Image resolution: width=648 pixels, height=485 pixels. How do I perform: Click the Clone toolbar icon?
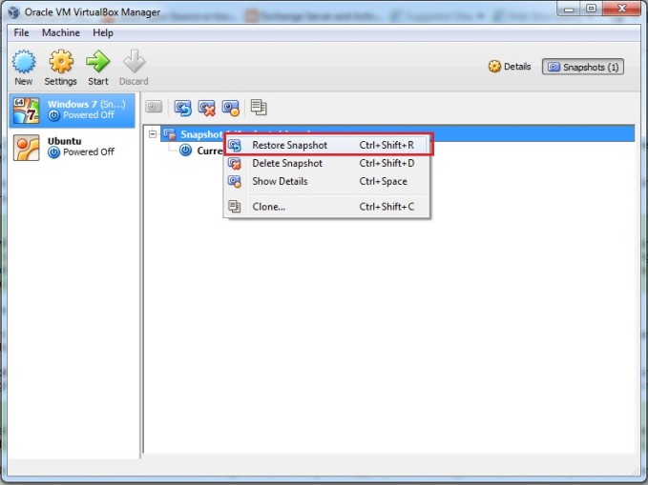[x=259, y=108]
